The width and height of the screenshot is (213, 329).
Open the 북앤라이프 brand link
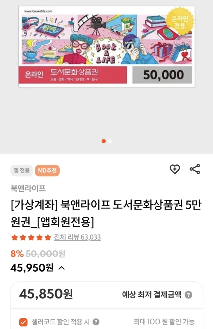point(28,188)
